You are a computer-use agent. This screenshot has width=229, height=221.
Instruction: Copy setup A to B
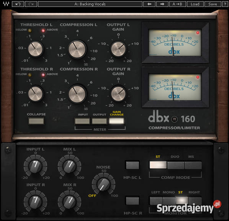coord(177,4)
